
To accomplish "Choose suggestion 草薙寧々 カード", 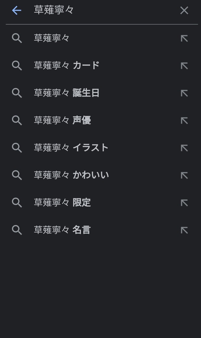I will (x=100, y=65).
